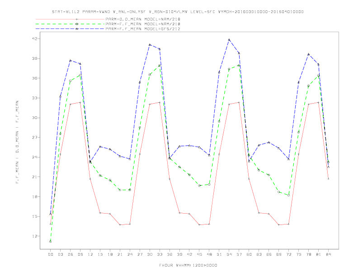Click x-axis forecast hour label 30
Viewport: 358px width, 277px height.
tap(150, 254)
